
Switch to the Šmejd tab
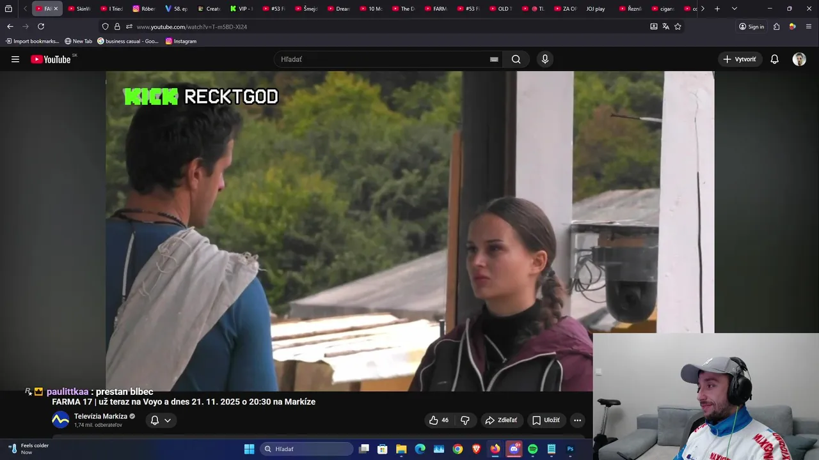coord(306,9)
